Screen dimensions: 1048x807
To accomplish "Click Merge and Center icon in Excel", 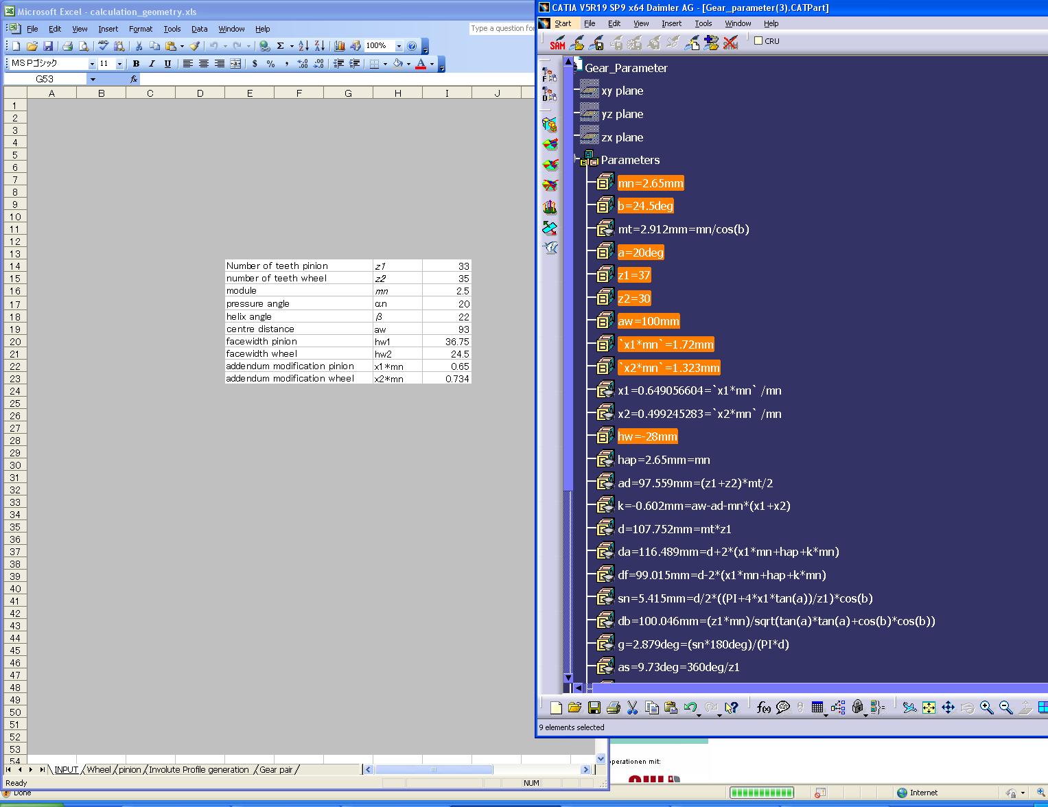I will point(235,64).
